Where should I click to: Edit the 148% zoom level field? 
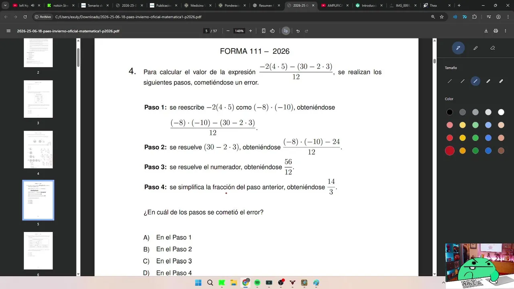tap(239, 31)
